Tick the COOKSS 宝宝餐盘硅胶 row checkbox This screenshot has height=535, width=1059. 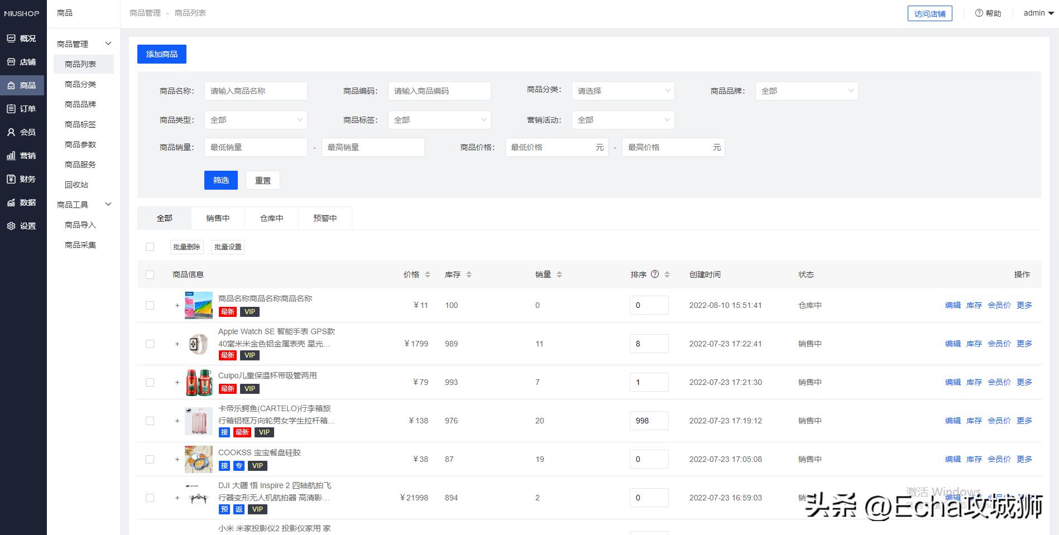[x=150, y=459]
